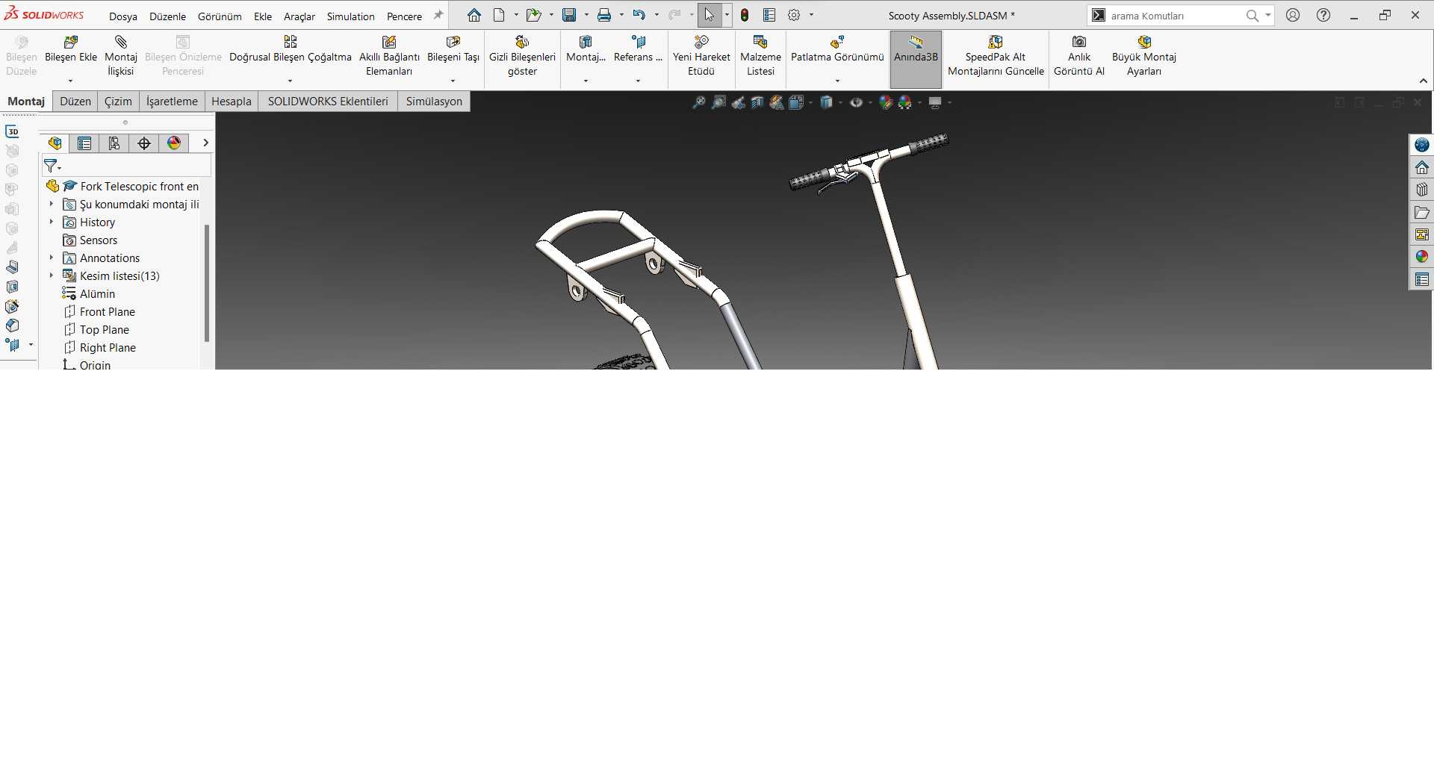Select the Bileşeni Taşı tool
1434x760 pixels.
click(453, 49)
